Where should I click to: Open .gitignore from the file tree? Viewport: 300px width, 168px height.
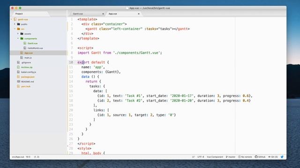coord(26,63)
